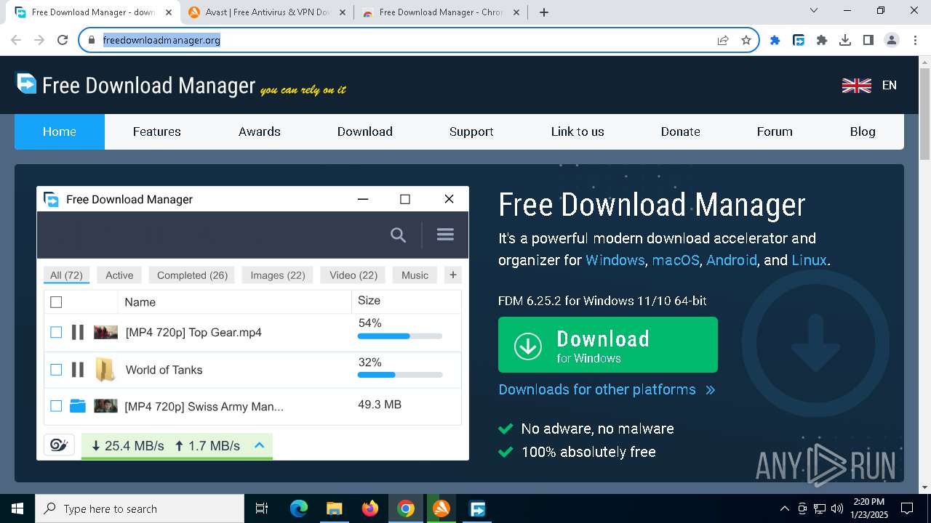Open the EN language selector
The image size is (931, 523).
(x=889, y=86)
